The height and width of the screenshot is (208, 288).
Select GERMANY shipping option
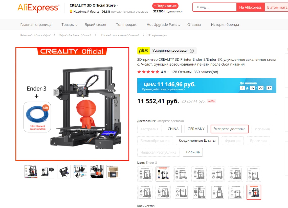196,129
